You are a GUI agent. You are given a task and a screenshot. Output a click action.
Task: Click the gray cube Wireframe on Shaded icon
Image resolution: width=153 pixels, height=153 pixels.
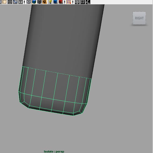(40, 2)
